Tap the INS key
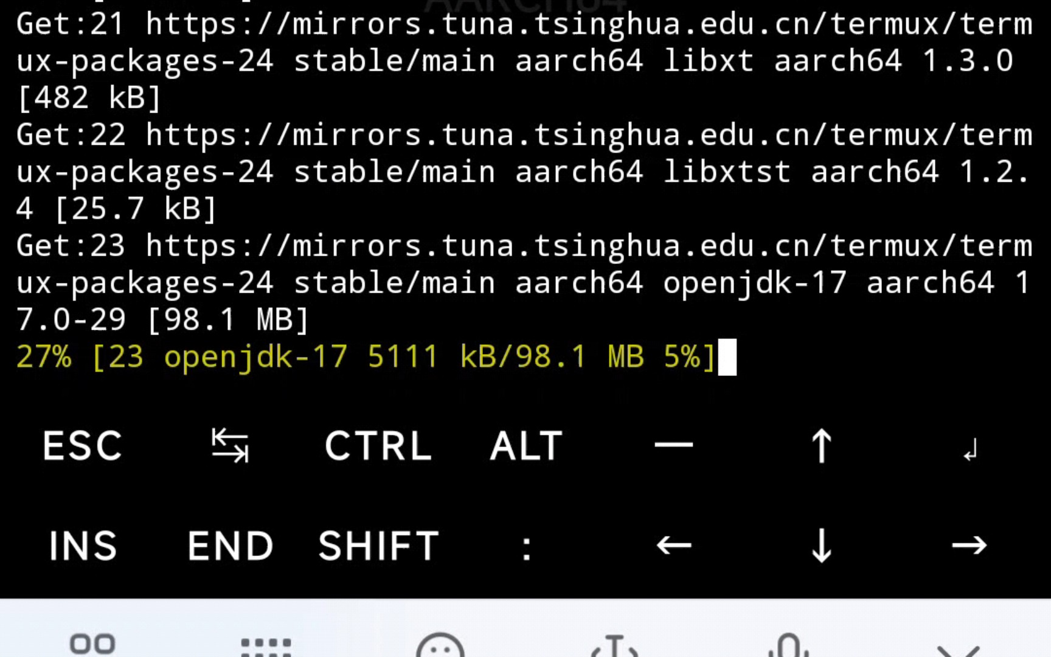Screen dimensions: 1051x657 click(x=83, y=546)
